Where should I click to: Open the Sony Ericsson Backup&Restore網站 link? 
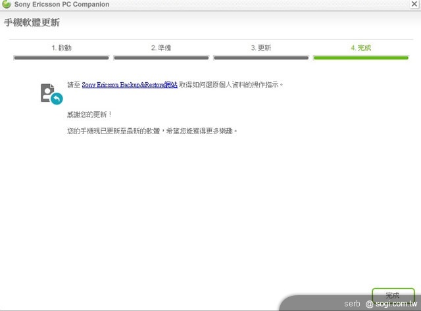point(130,85)
